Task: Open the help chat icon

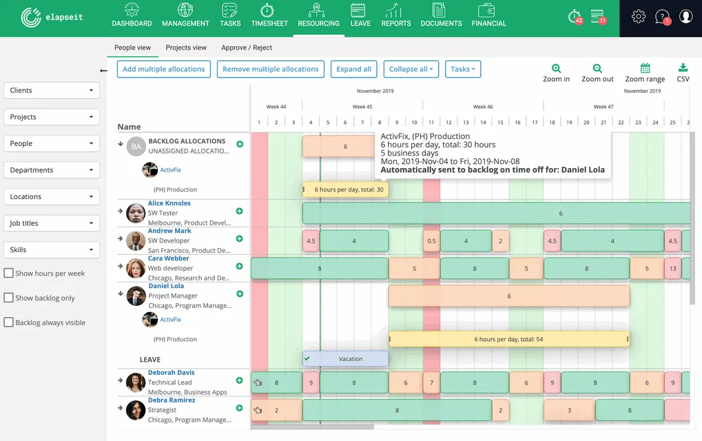Action: click(662, 17)
